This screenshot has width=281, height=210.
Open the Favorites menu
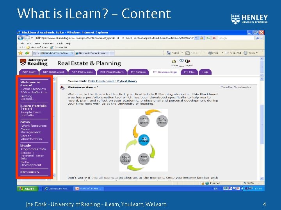point(48,44)
